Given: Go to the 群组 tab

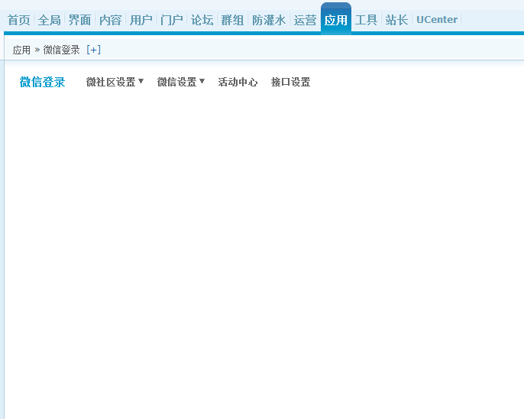Looking at the screenshot, I should tap(232, 20).
